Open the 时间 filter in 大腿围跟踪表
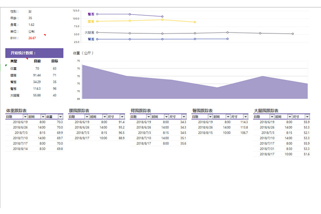321x214 pixels. click(x=289, y=117)
